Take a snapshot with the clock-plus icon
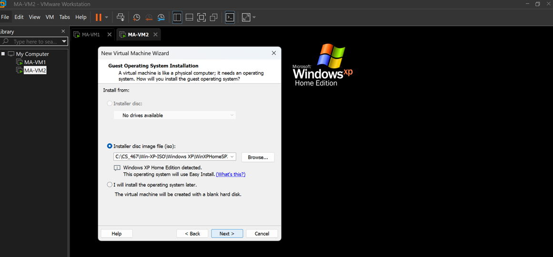Viewport: 553px width, 257px height. (x=136, y=17)
